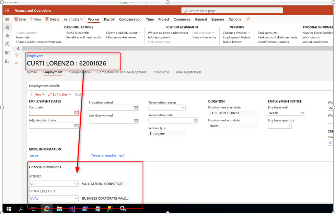Open Task View on taskbar
The width and height of the screenshot is (336, 214).
pos(34,209)
